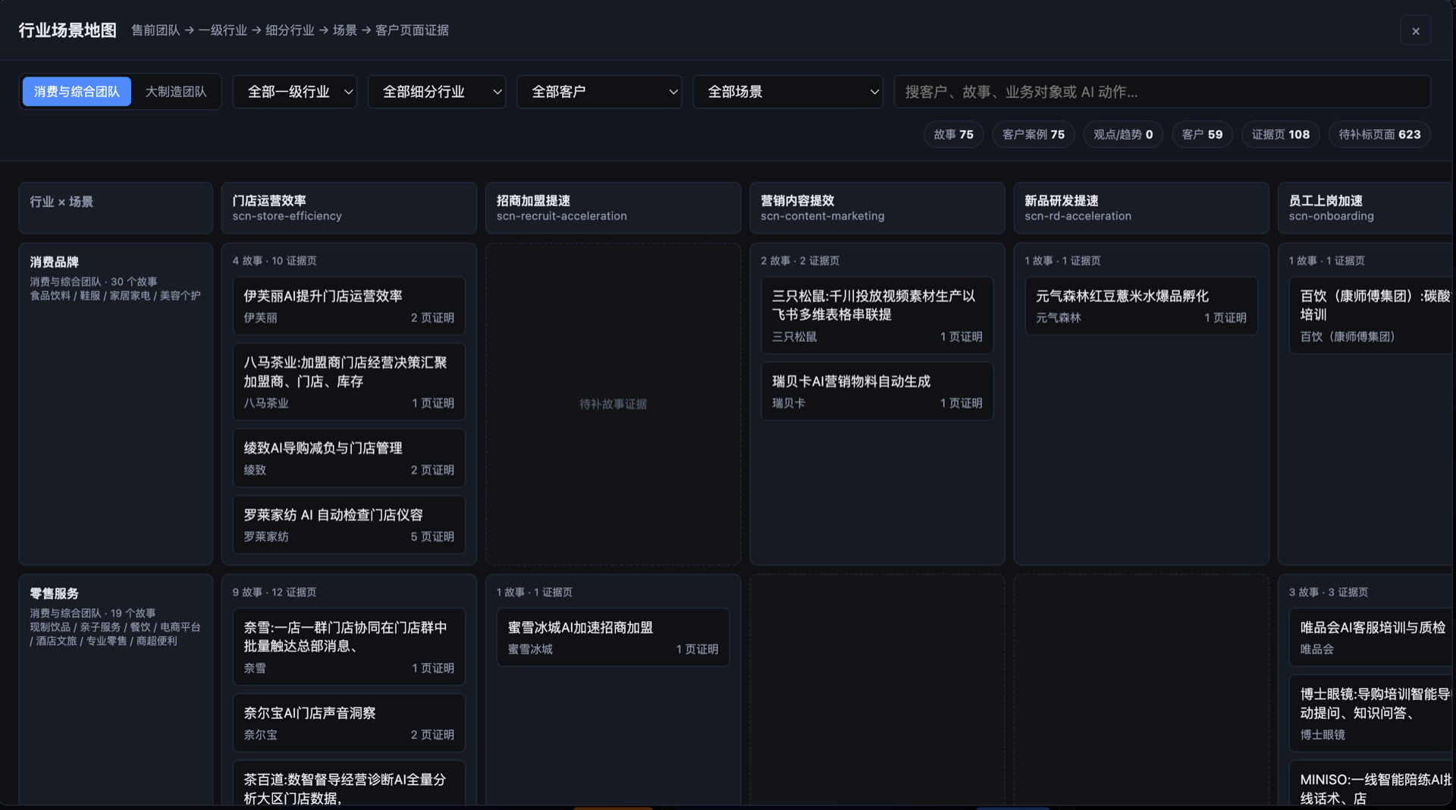The height and width of the screenshot is (810, 1456).
Task: Click the scn-store-efficiency scenario code
Action: point(287,216)
